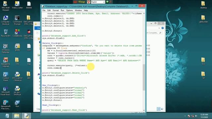Select the rec_gui - Shortcut desktop icon
The image size is (212, 119).
17,91
